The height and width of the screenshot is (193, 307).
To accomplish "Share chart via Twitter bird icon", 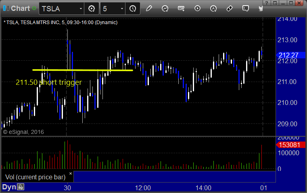I will [x=261, y=8].
